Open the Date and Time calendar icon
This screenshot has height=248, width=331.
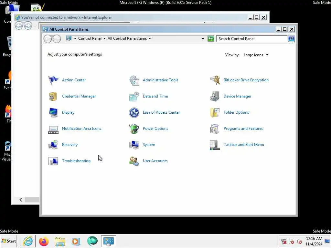[x=134, y=96]
